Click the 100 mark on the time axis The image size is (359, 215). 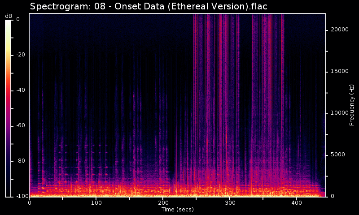click(x=96, y=203)
